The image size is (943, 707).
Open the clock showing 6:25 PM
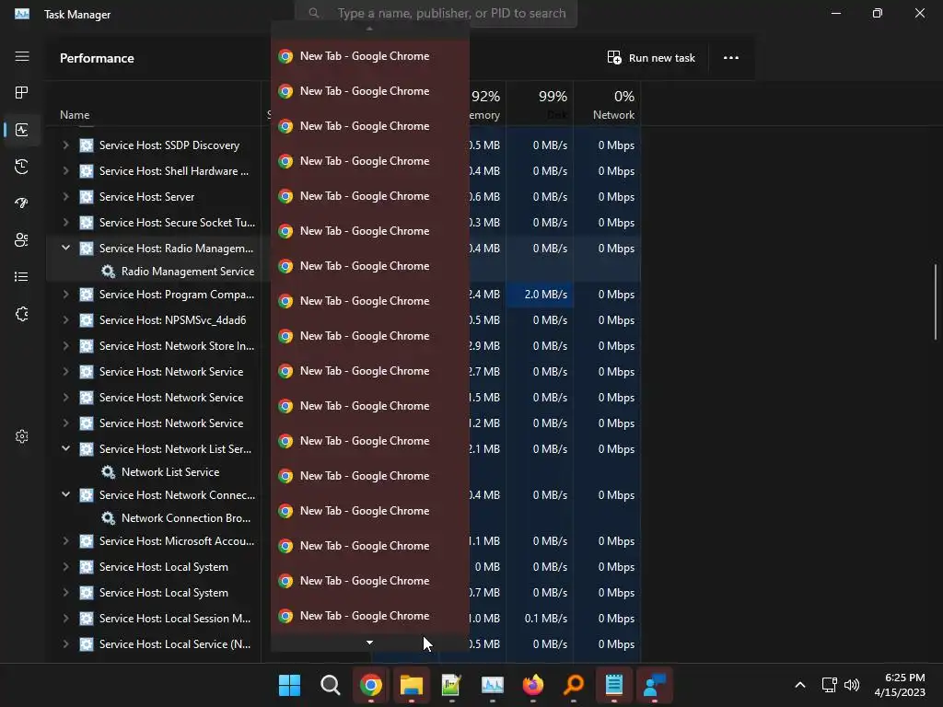(x=899, y=685)
